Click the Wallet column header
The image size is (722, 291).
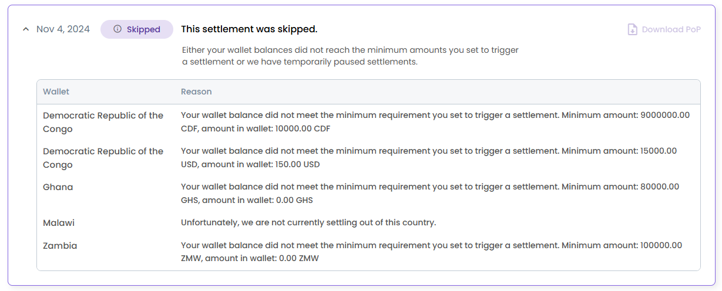56,92
